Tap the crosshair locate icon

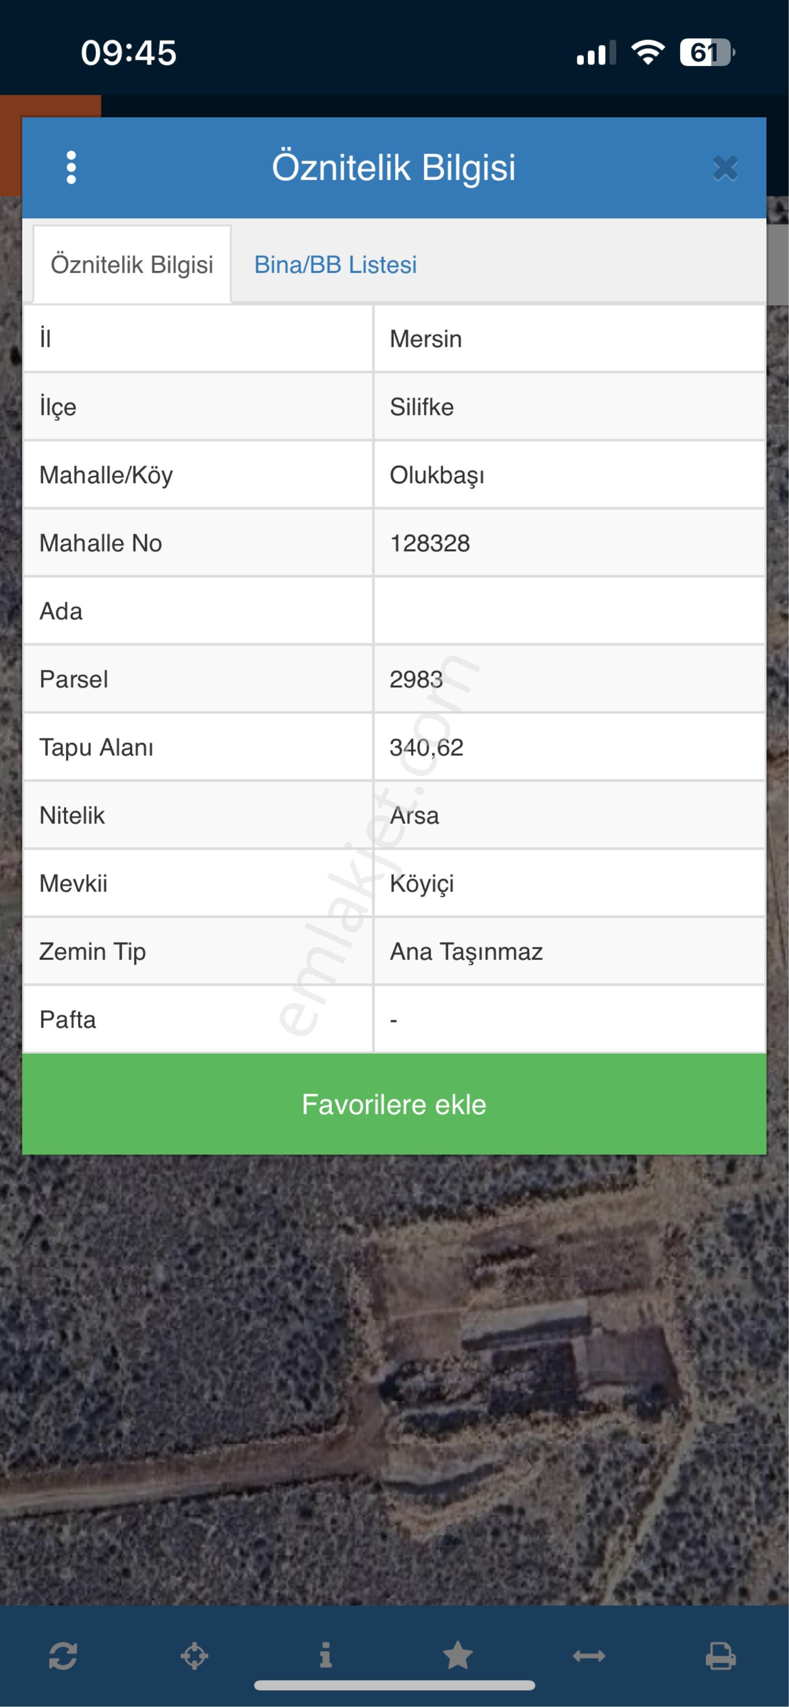point(194,1656)
